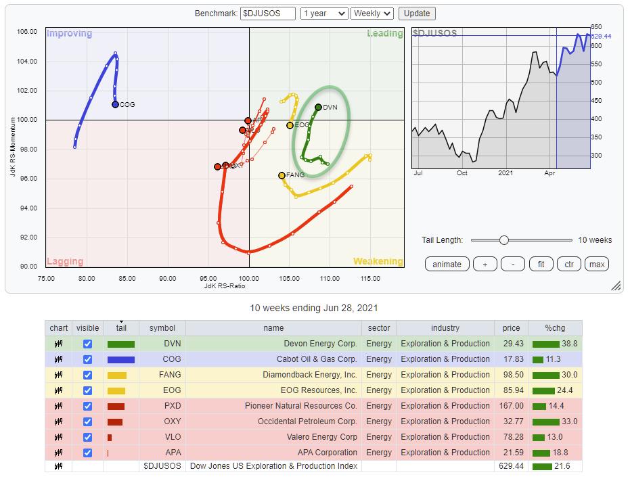Adjust the Tail Length slider

tap(503, 240)
